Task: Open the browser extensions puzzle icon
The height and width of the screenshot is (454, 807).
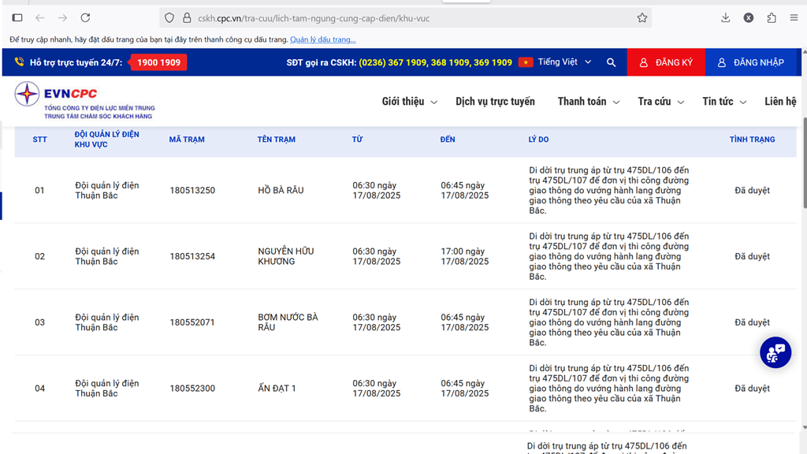Action: (x=772, y=18)
